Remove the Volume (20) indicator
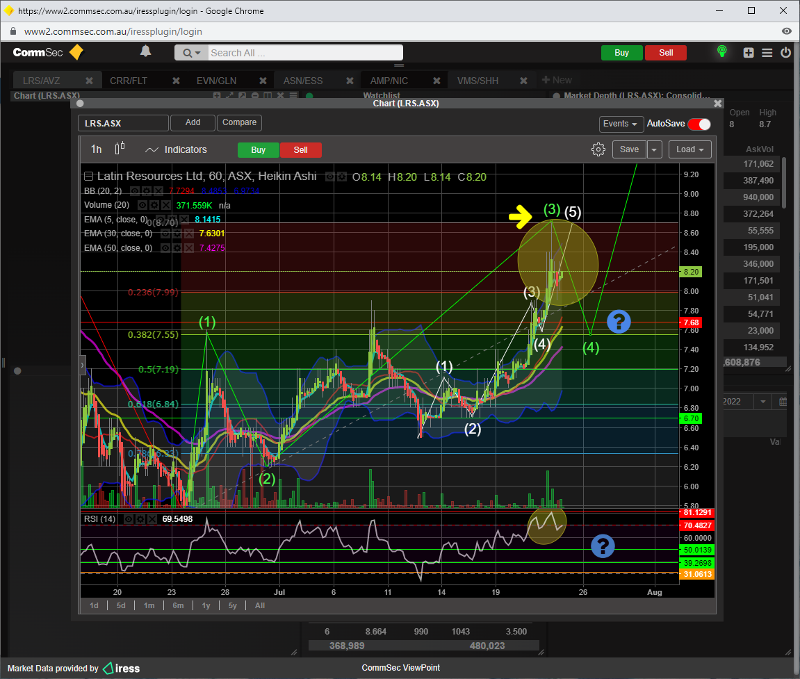Image resolution: width=800 pixels, height=679 pixels. [x=165, y=205]
